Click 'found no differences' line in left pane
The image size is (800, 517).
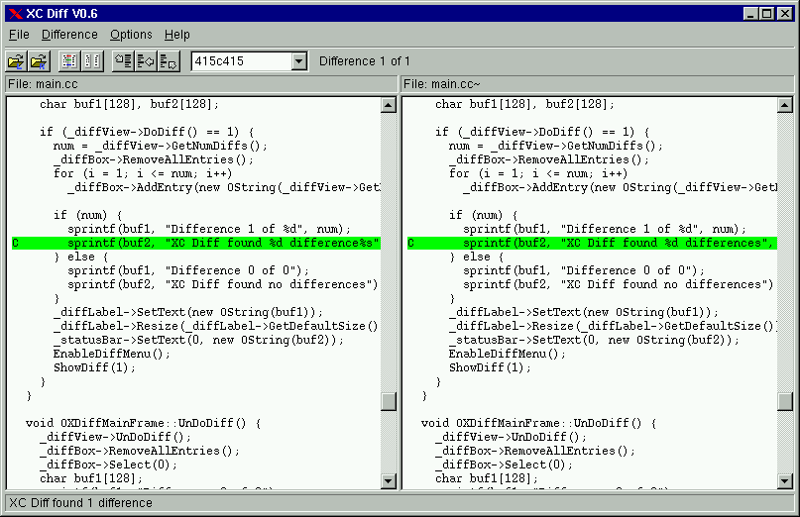tap(223, 284)
